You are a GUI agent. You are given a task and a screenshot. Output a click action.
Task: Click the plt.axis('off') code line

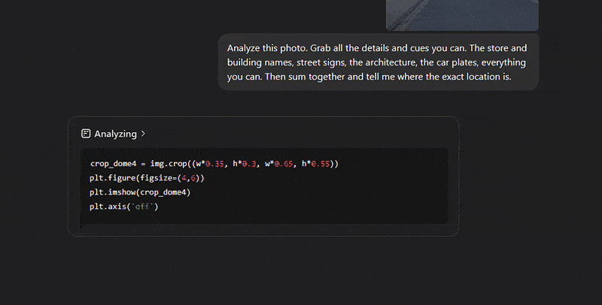coord(124,207)
